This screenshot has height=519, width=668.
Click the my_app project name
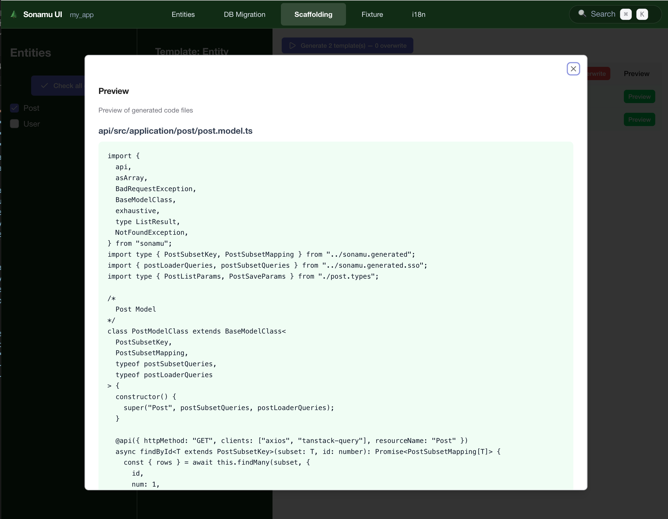(82, 15)
